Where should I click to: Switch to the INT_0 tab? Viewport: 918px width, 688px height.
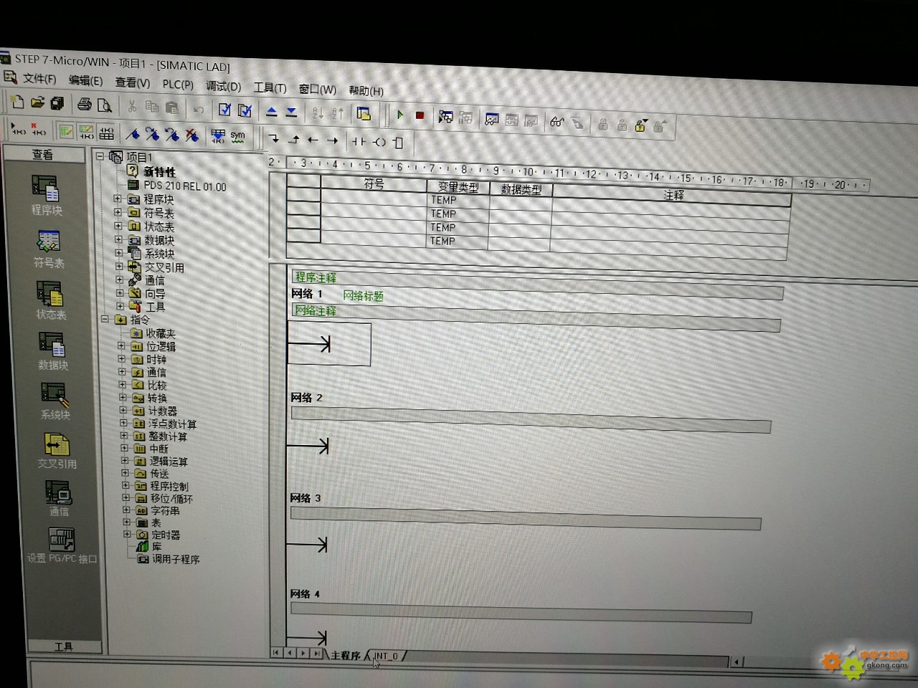pos(385,656)
